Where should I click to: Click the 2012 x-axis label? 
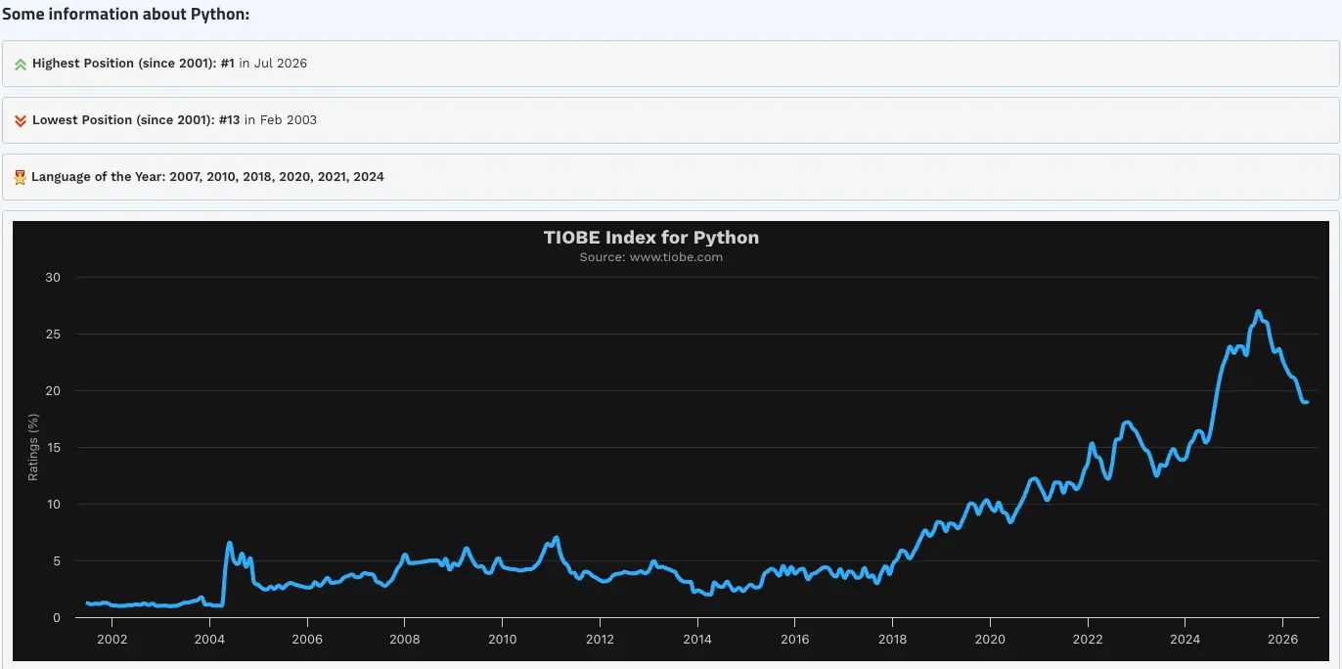tap(600, 639)
